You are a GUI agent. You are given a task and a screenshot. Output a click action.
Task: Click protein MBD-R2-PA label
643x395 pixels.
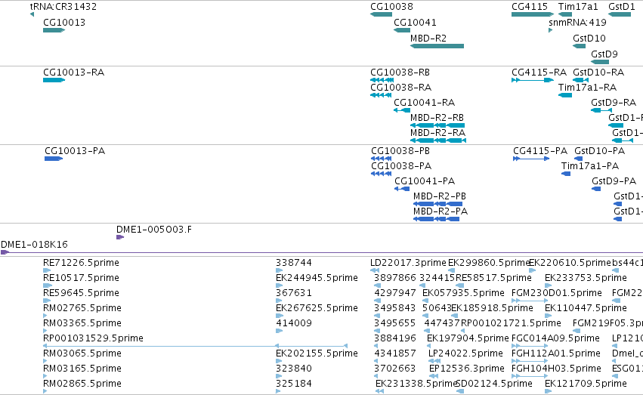pos(440,211)
